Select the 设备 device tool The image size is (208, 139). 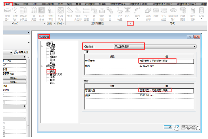click(201, 13)
